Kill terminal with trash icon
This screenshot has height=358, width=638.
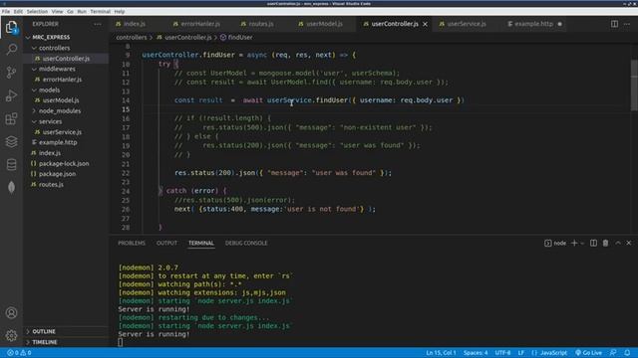605,243
